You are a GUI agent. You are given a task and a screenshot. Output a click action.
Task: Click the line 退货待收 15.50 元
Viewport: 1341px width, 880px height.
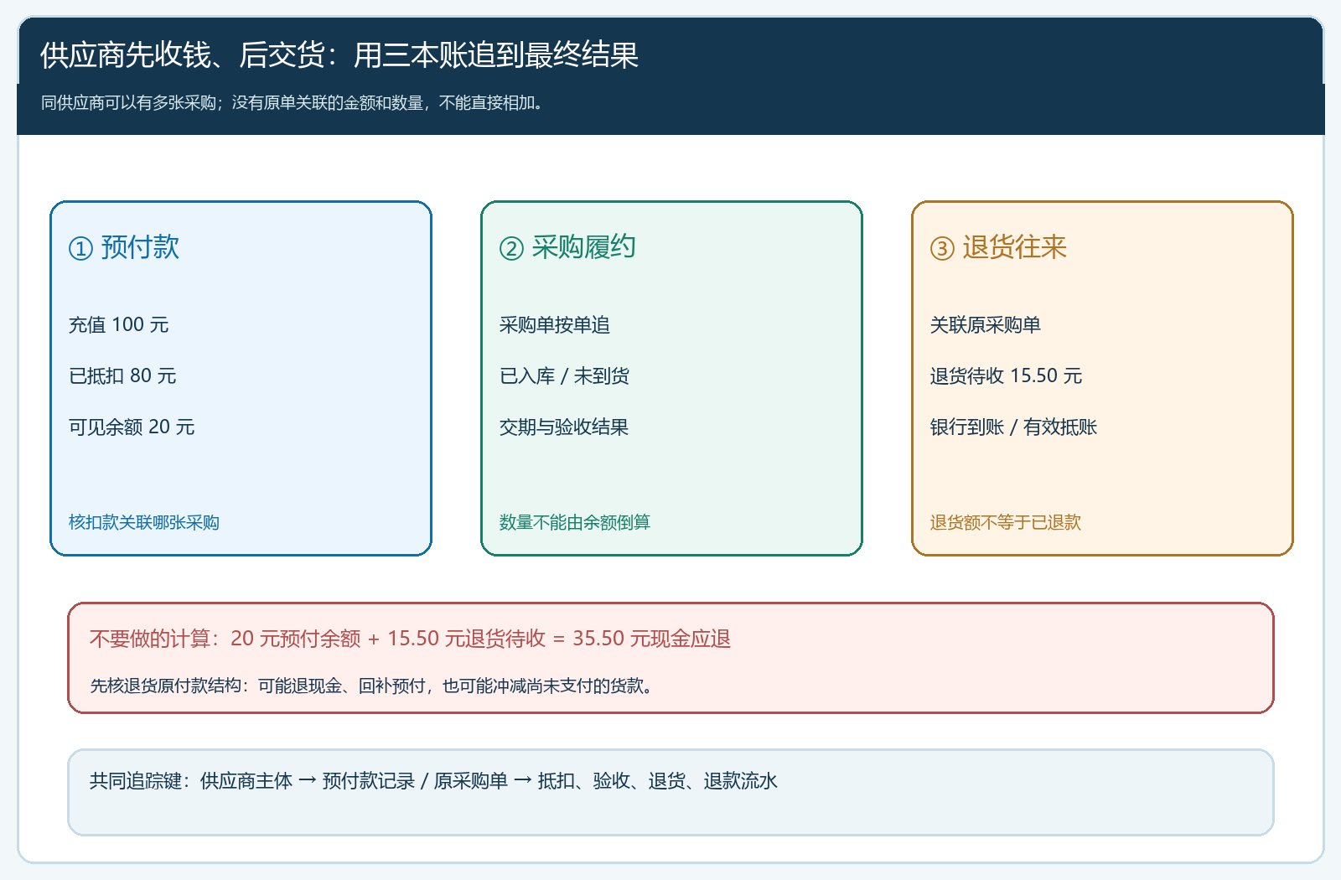(x=1006, y=376)
